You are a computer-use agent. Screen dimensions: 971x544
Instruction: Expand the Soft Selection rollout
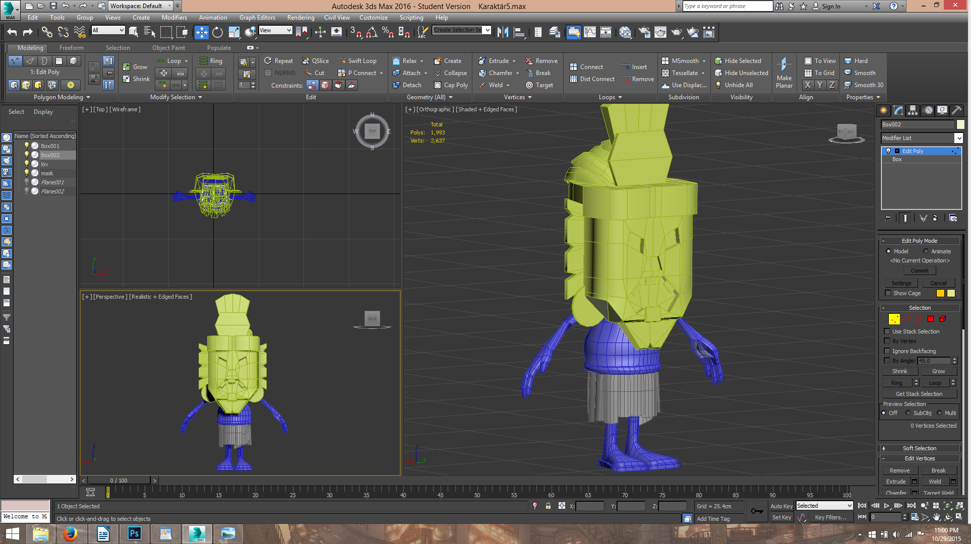tap(919, 448)
